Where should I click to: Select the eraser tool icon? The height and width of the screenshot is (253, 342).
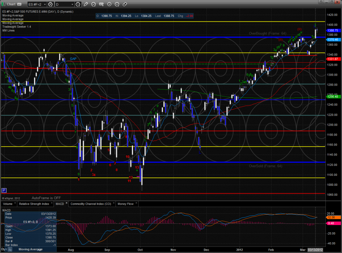click(x=125, y=4)
